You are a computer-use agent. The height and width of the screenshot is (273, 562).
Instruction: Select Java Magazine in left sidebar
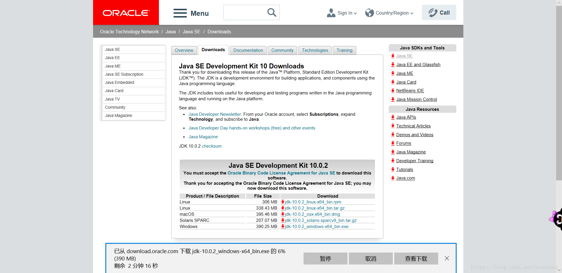[133, 115]
